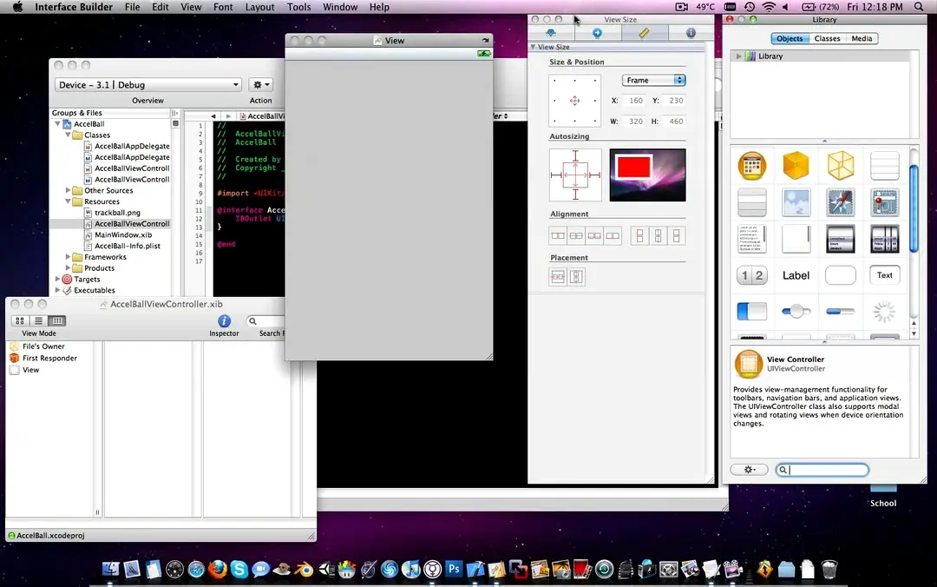Switch Library to the Media tab
The image size is (937, 587).
click(x=862, y=38)
